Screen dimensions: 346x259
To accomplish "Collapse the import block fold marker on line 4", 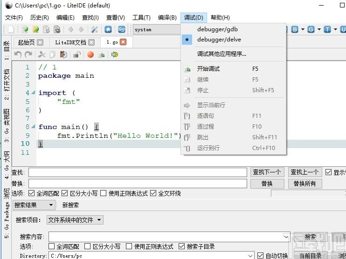I will tap(33, 93).
